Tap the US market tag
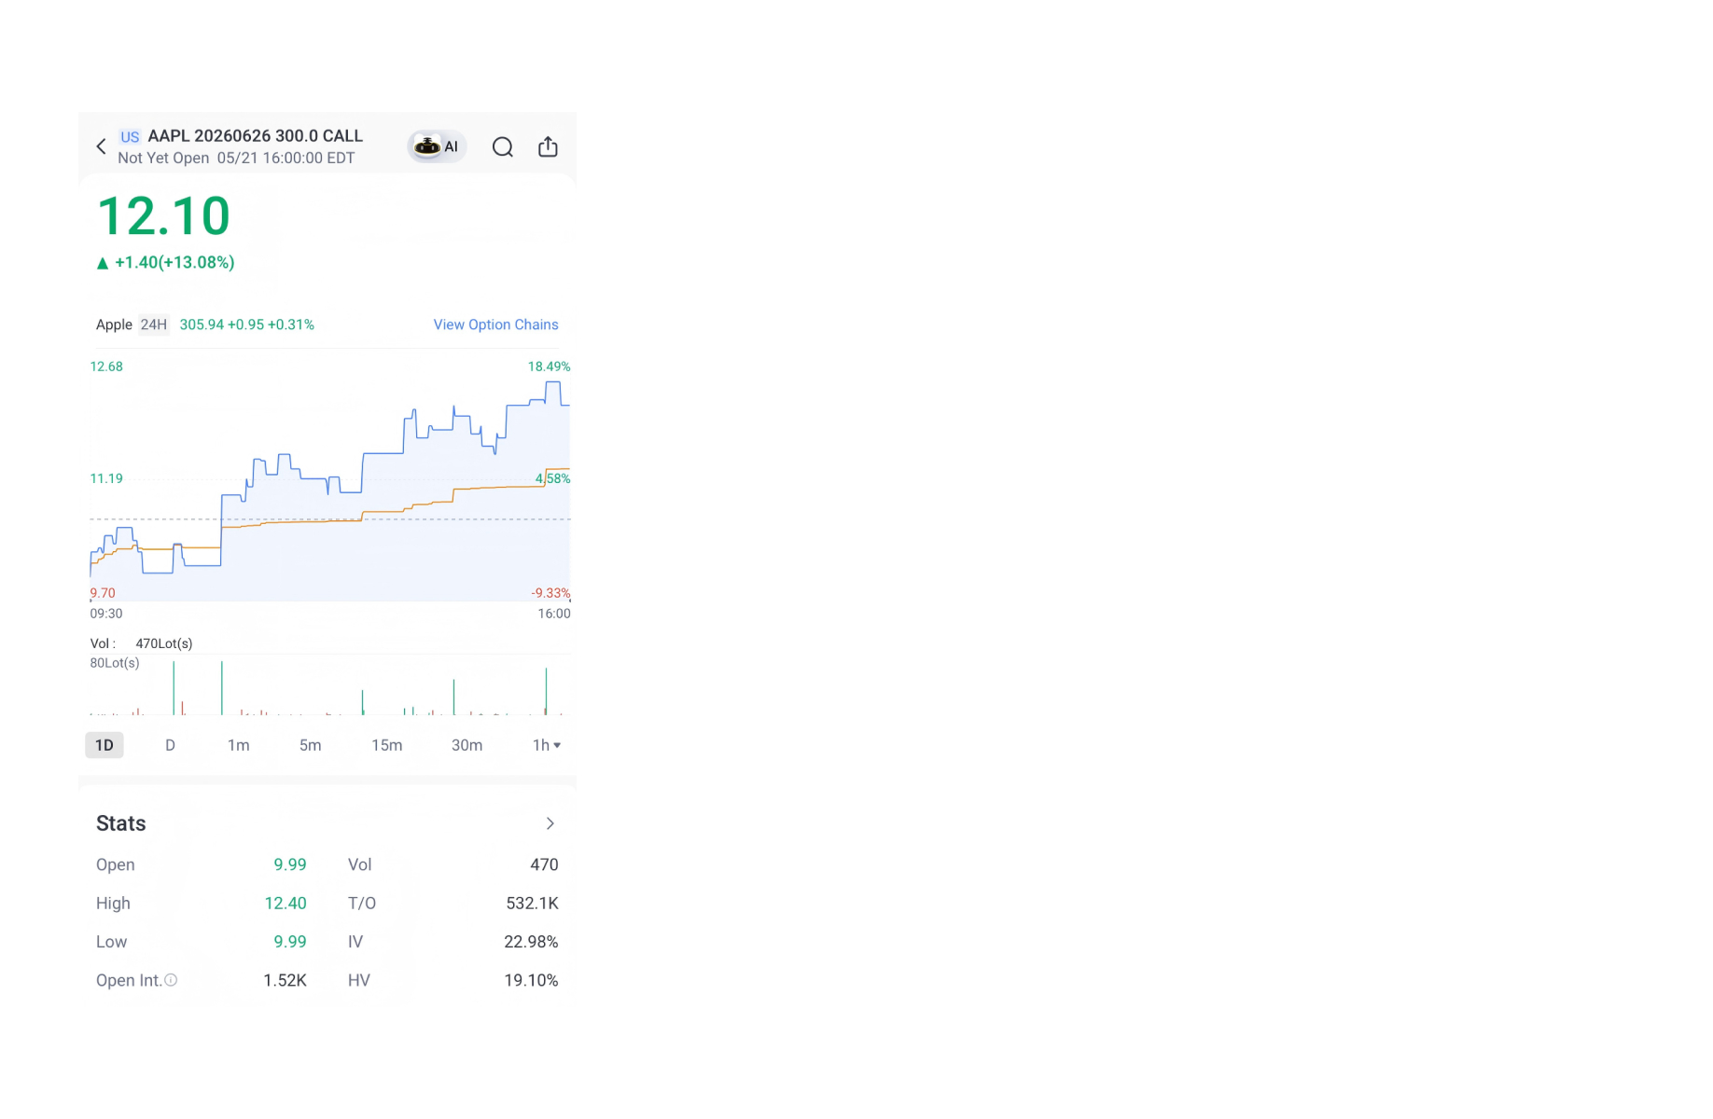 (130, 137)
